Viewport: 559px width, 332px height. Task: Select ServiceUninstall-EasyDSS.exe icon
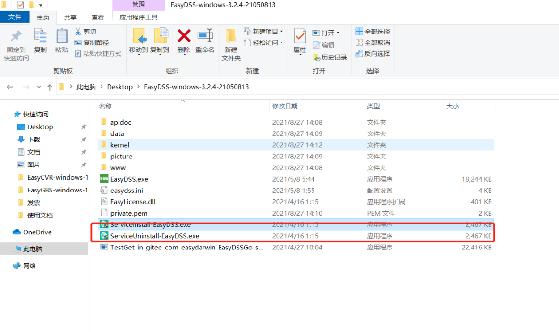click(104, 236)
